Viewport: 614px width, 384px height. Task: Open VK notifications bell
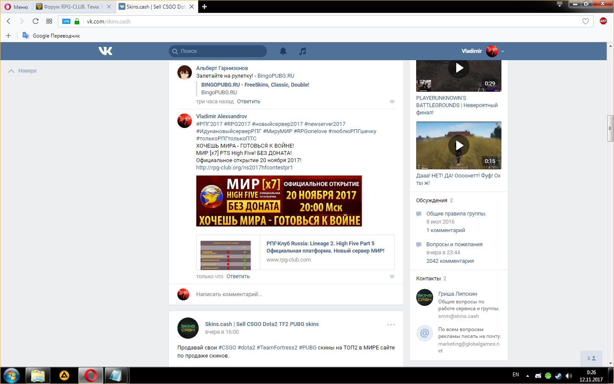coord(283,51)
